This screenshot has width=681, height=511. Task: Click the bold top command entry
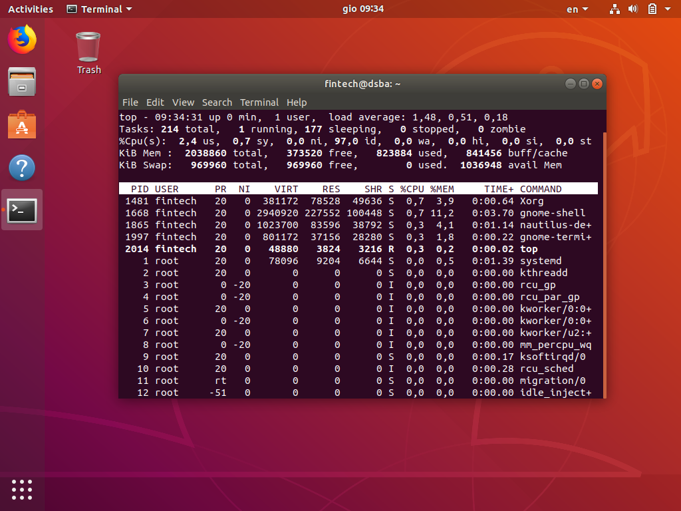click(529, 249)
